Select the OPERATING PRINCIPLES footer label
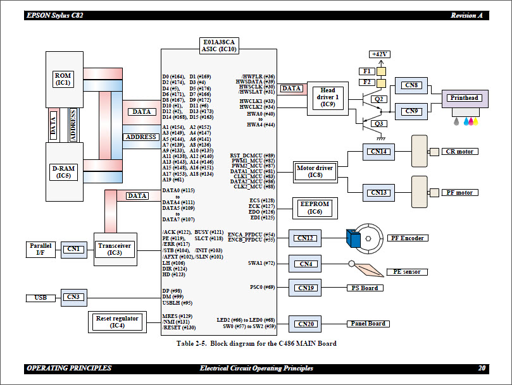 [x=68, y=367]
